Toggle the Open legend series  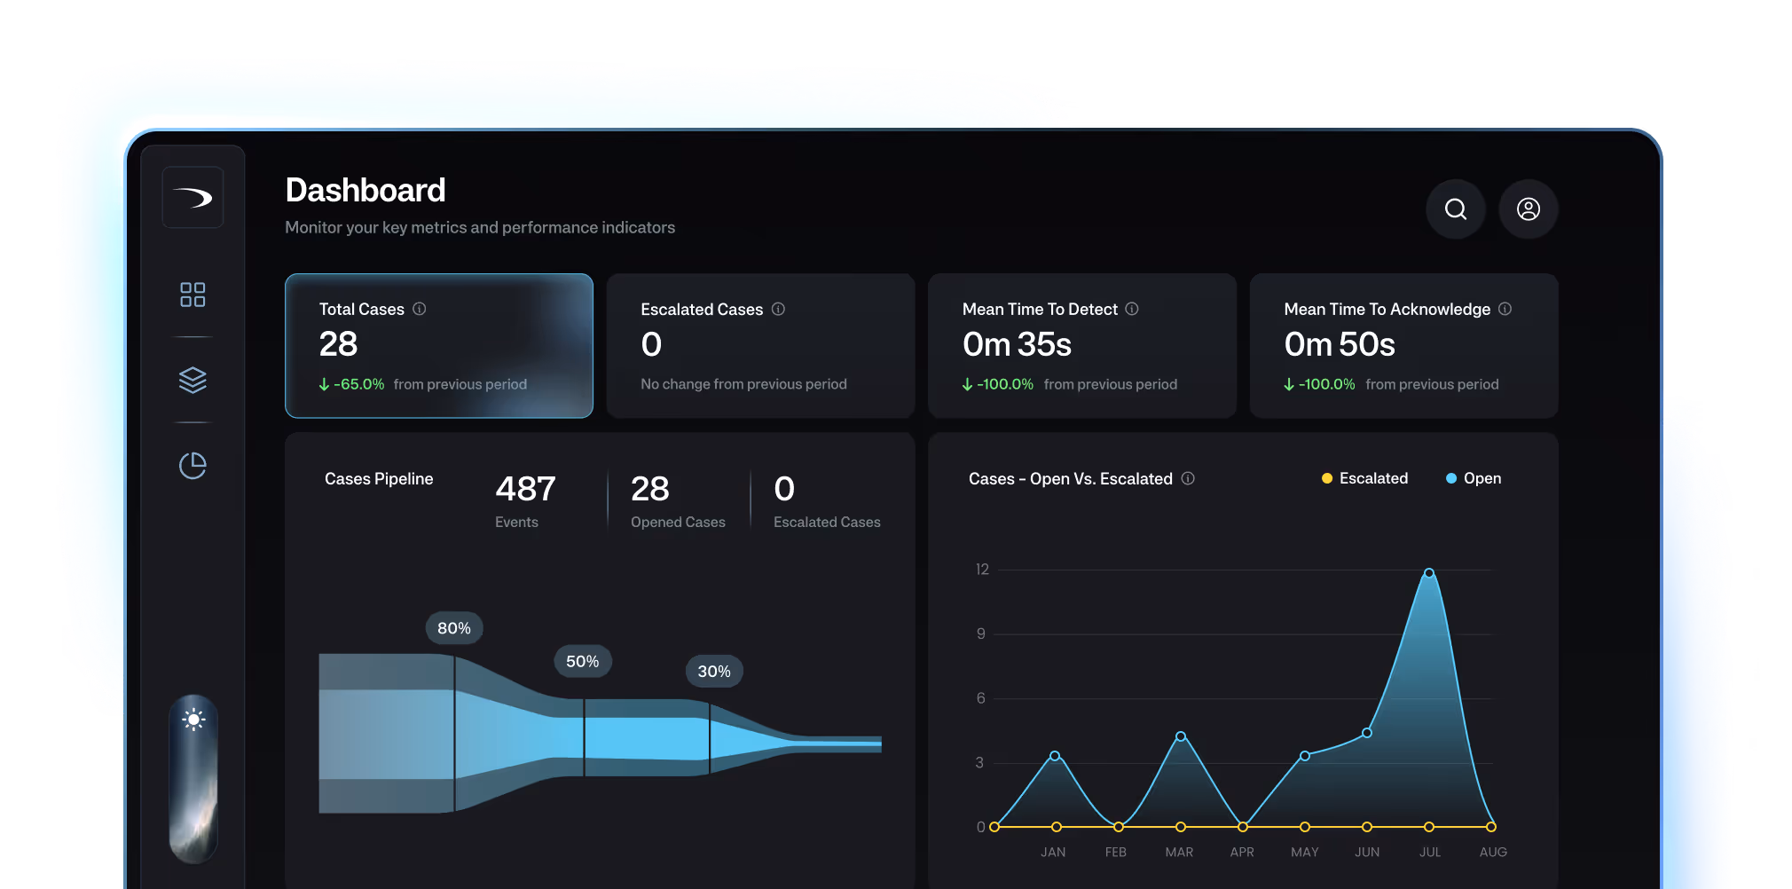pos(1474,478)
